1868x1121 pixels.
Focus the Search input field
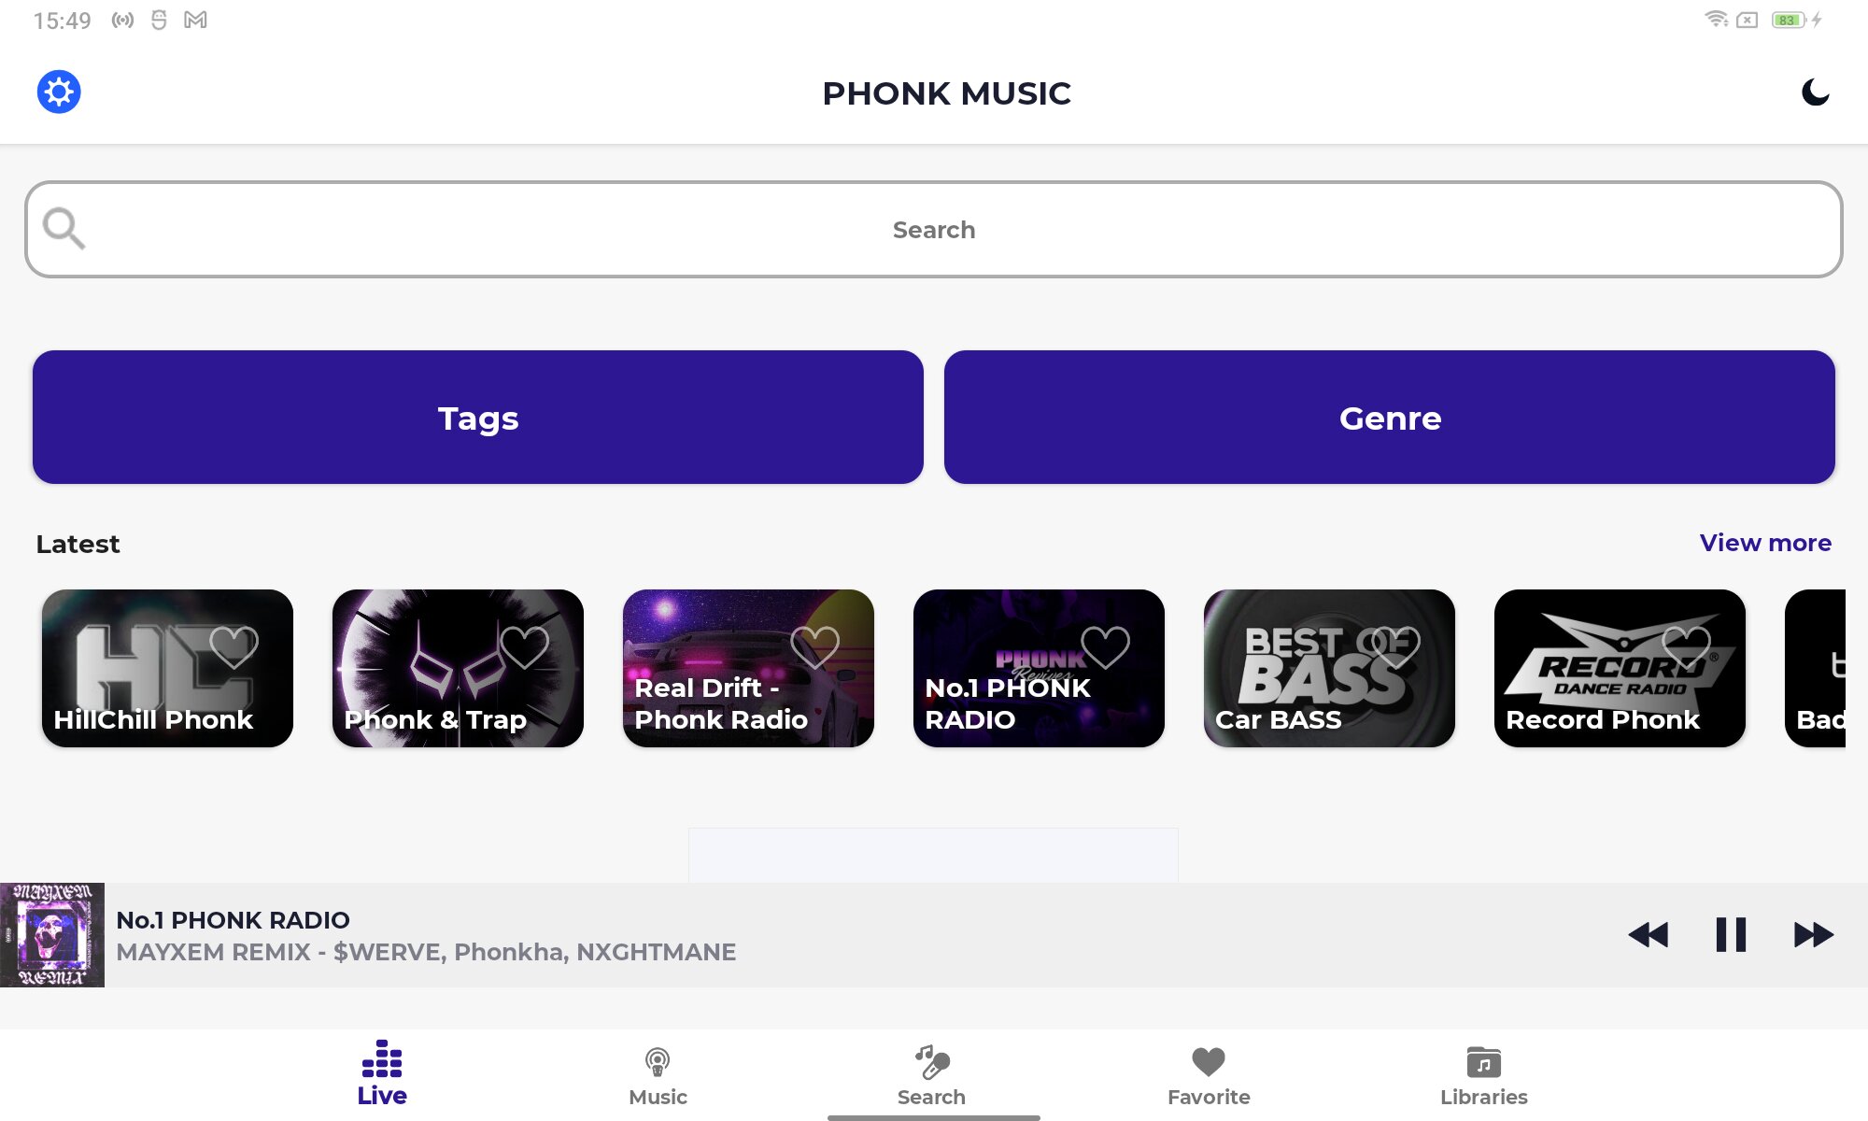[x=934, y=230]
